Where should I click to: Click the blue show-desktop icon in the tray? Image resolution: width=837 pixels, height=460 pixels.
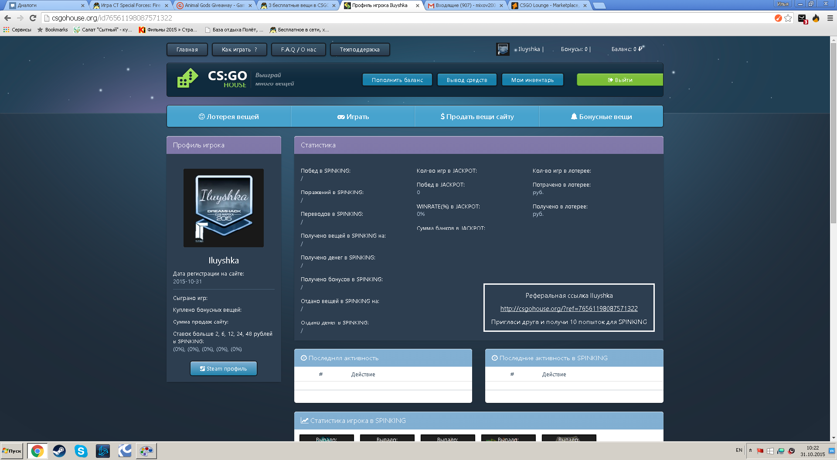point(832,450)
